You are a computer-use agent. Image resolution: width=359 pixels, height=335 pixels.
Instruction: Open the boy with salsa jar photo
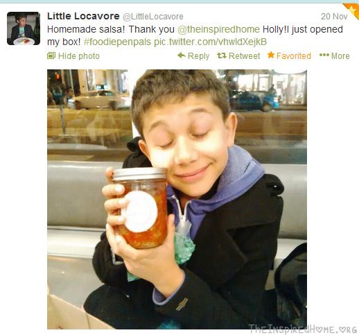(x=177, y=199)
